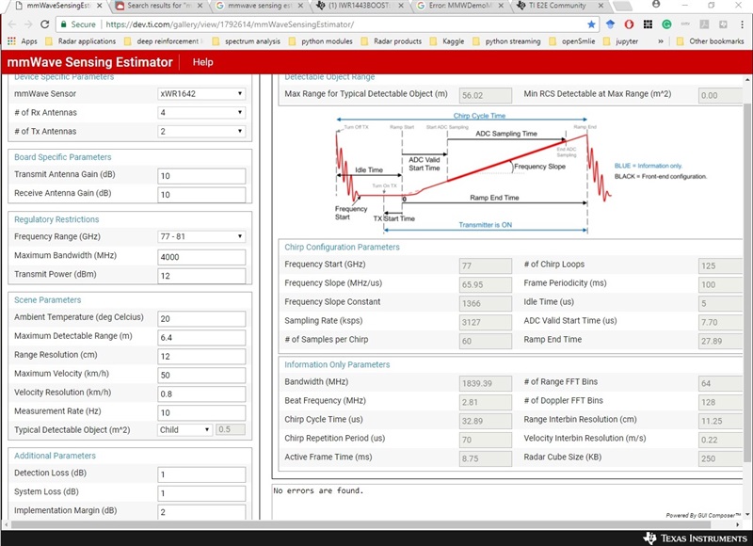Viewport: 753px width, 546px height.
Task: Click the Detection Loss input field
Action: point(201,474)
